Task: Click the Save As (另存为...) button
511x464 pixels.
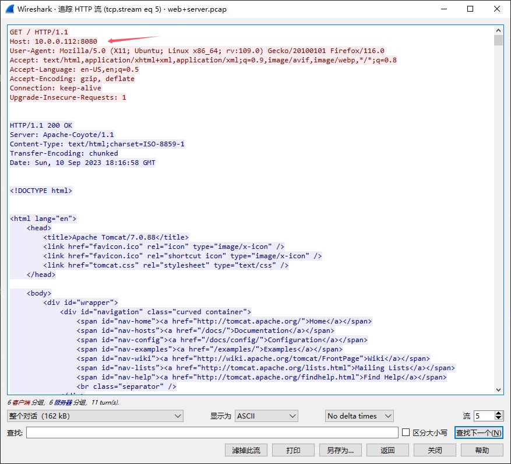Action: point(340,451)
